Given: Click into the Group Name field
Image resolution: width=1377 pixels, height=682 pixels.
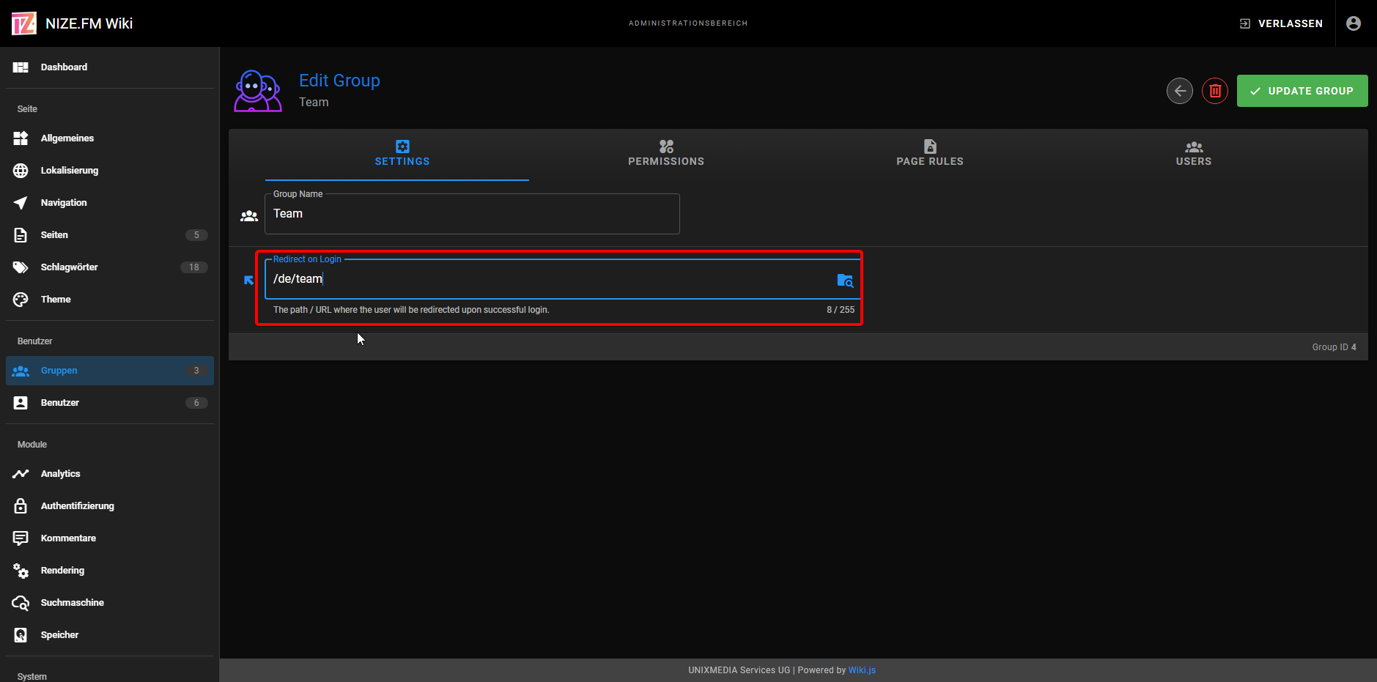Looking at the screenshot, I should (x=471, y=215).
